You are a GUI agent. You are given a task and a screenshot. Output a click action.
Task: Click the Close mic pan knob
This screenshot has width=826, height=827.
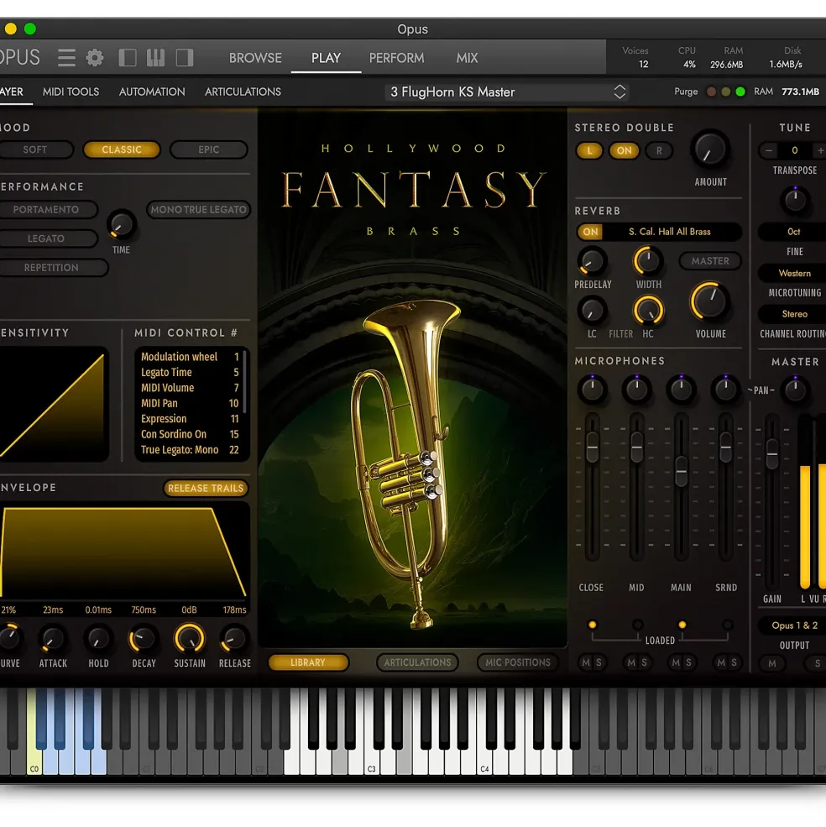point(592,390)
